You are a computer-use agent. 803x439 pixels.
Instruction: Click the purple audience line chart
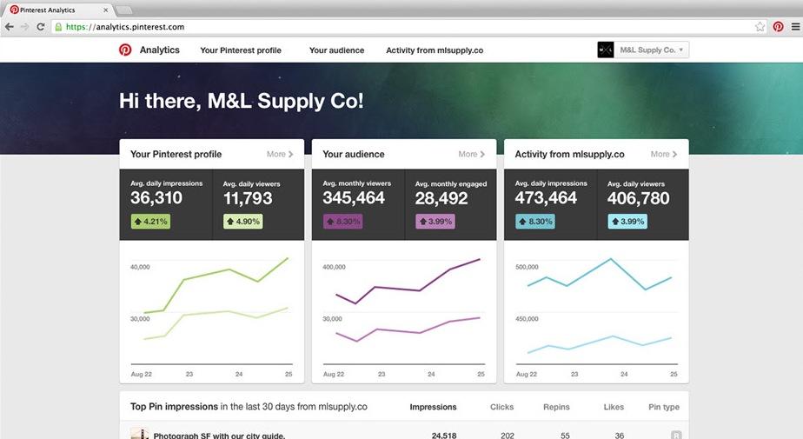404,310
